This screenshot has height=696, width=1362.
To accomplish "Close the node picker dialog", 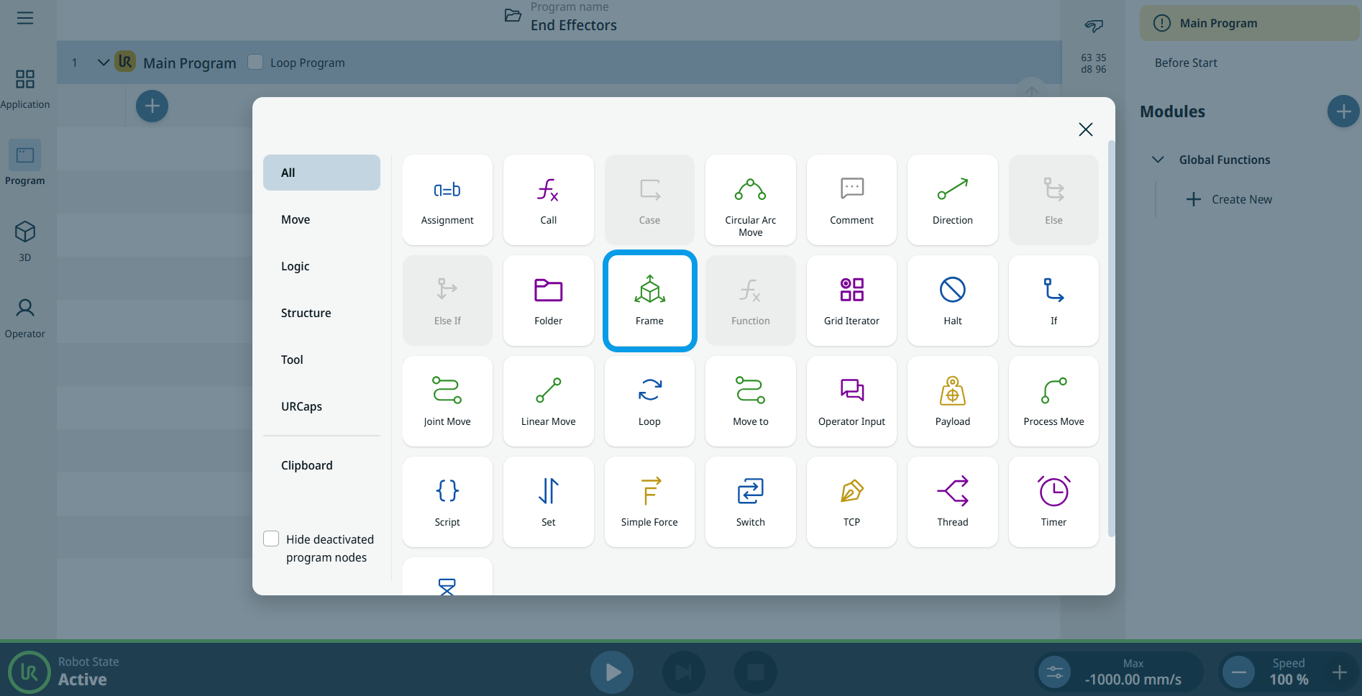I will point(1085,129).
